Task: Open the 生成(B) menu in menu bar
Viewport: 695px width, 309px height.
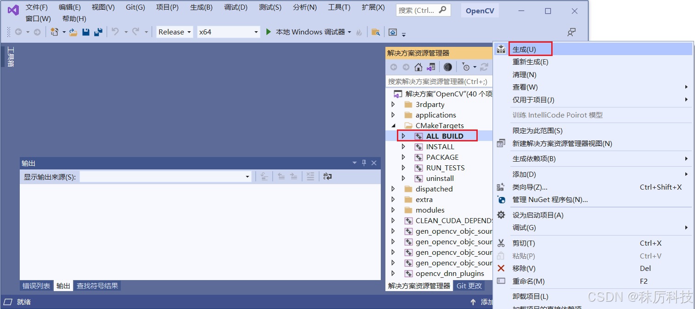Action: 201,7
